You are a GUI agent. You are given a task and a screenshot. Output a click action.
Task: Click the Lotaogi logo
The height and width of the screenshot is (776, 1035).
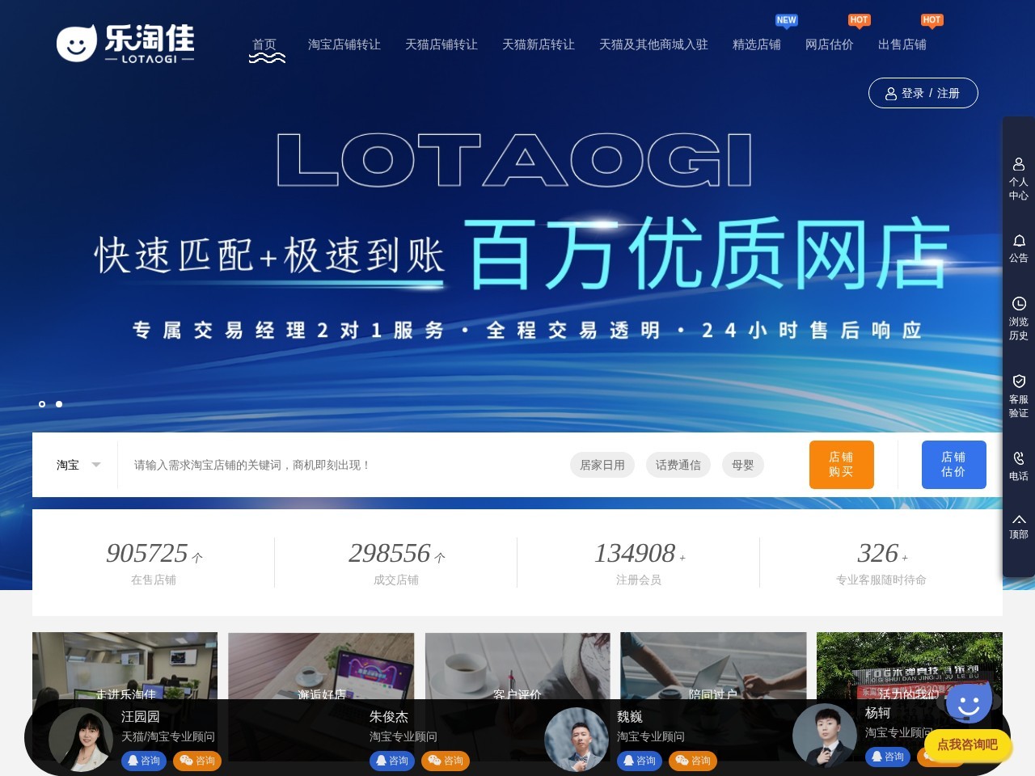click(x=125, y=44)
